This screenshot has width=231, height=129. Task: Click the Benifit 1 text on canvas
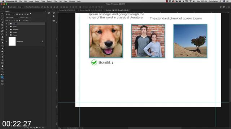[106, 62]
